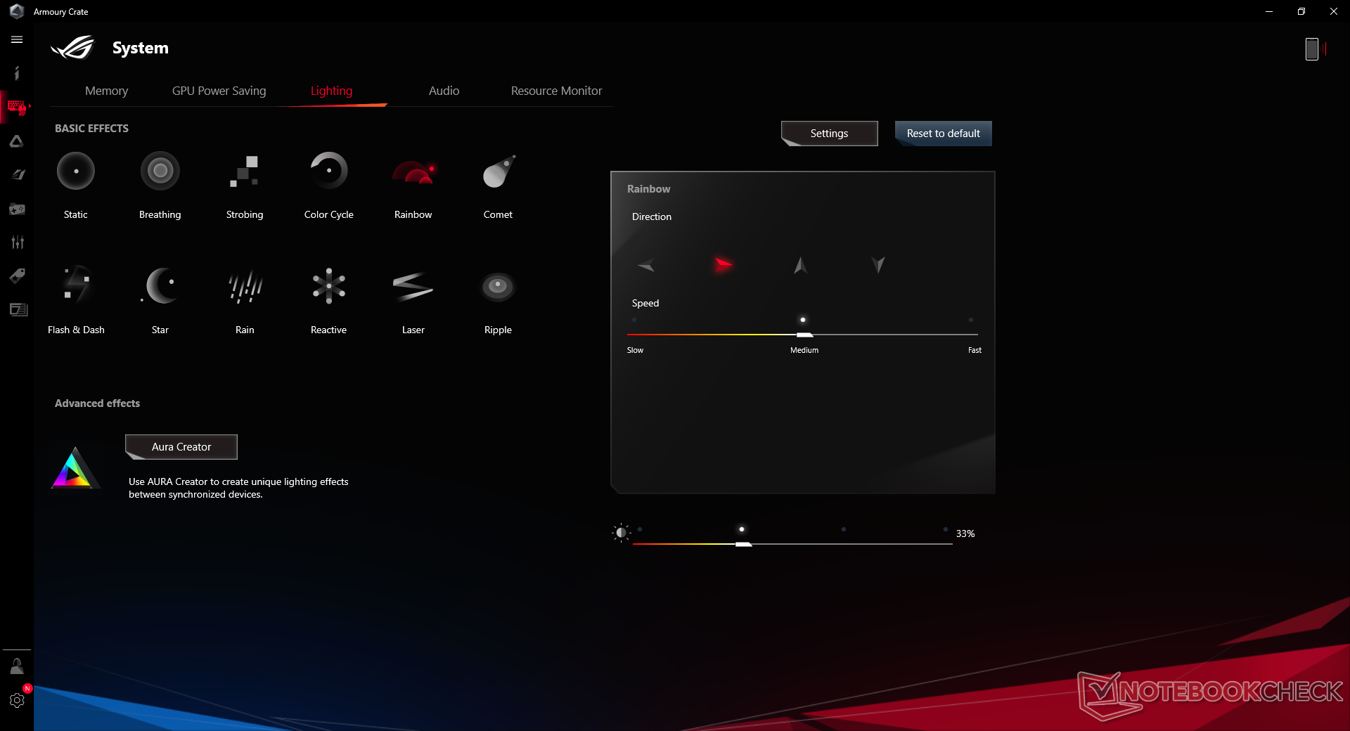Set Rainbow speed to Fast
Viewport: 1350px width, 731px height.
(971, 321)
